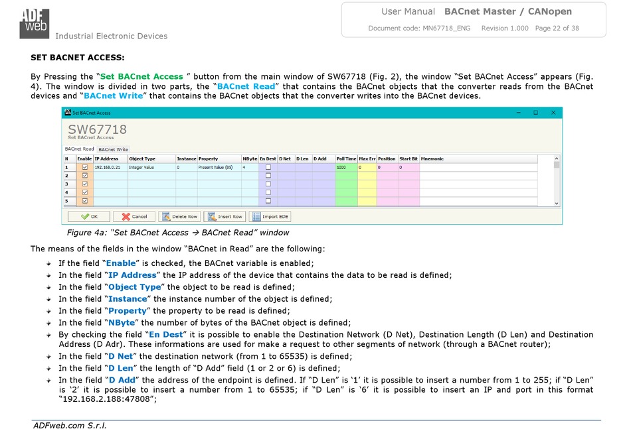
Task: Click the Set BACnet Access title bar app icon
Action: tap(68, 113)
